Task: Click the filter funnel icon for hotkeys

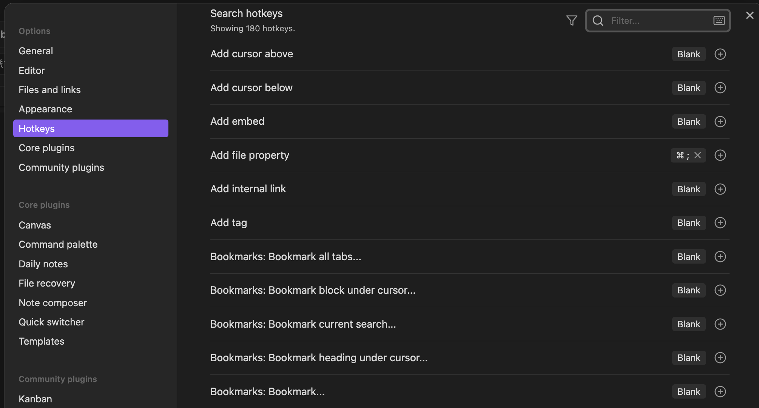Action: pos(572,20)
